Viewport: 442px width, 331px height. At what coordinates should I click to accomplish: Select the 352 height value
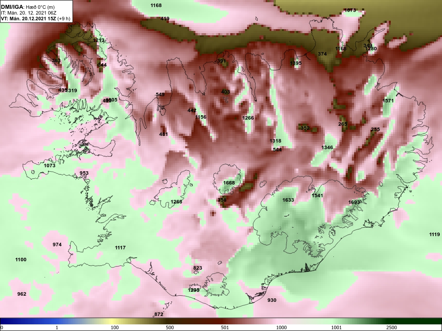coord(305,128)
